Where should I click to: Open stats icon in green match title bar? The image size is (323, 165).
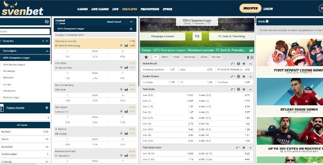(x=251, y=50)
